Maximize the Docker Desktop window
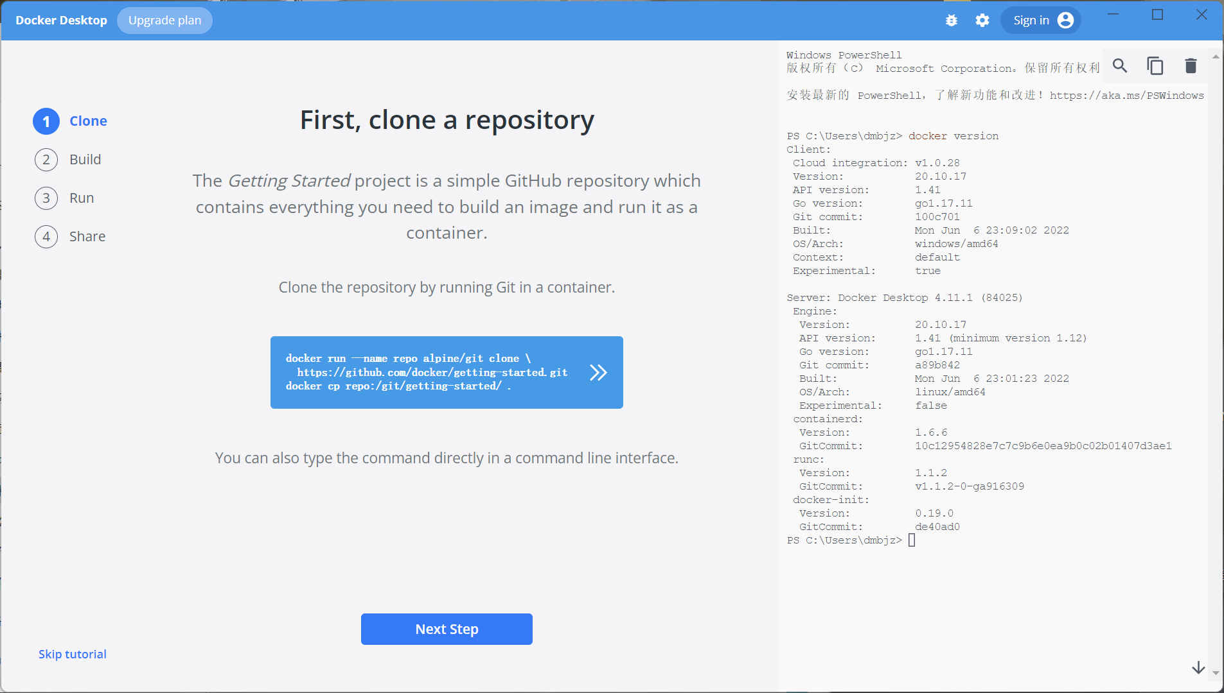 (1158, 15)
